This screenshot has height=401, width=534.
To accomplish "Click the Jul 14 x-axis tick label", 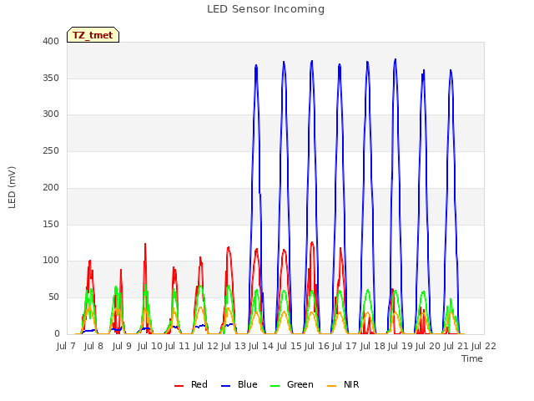I will pos(261,346).
